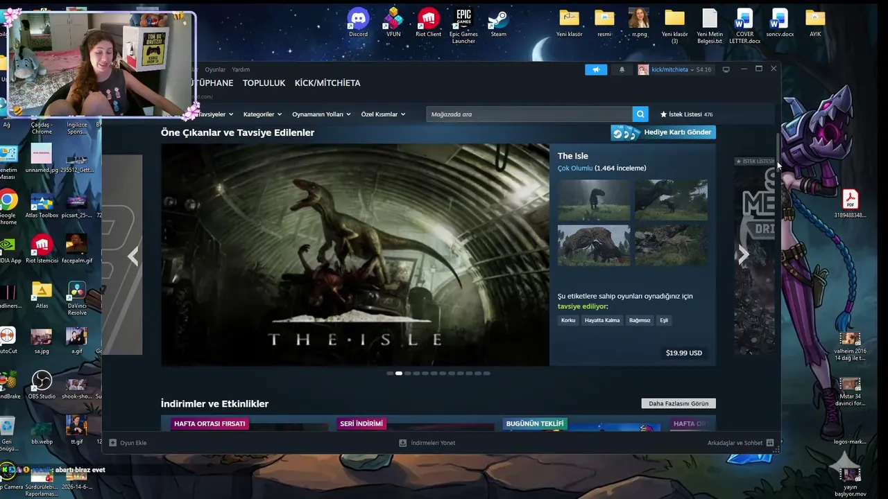Open the BUGÜNÜN TEKLİFİ deal banner
Image resolution: width=888 pixels, height=499 pixels.
coord(581,423)
